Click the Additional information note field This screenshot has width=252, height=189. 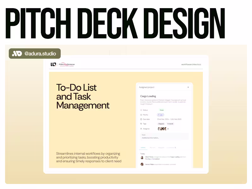coord(151,138)
